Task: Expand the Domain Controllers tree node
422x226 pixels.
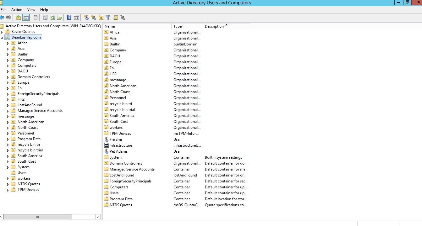Action: tap(8, 77)
